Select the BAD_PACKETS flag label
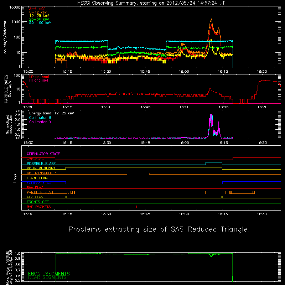 click(39, 207)
